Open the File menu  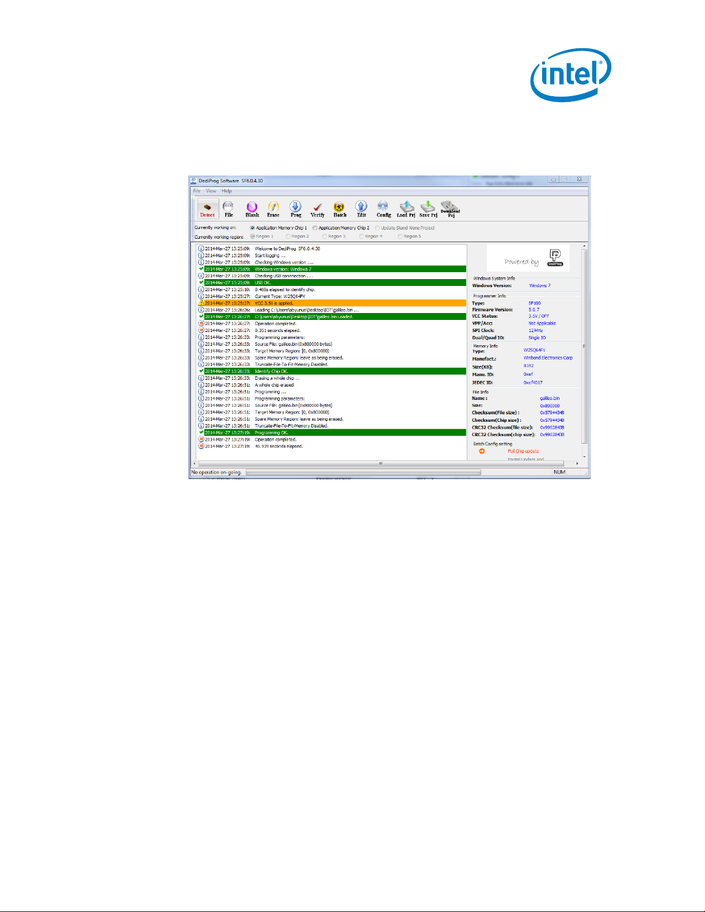197,191
